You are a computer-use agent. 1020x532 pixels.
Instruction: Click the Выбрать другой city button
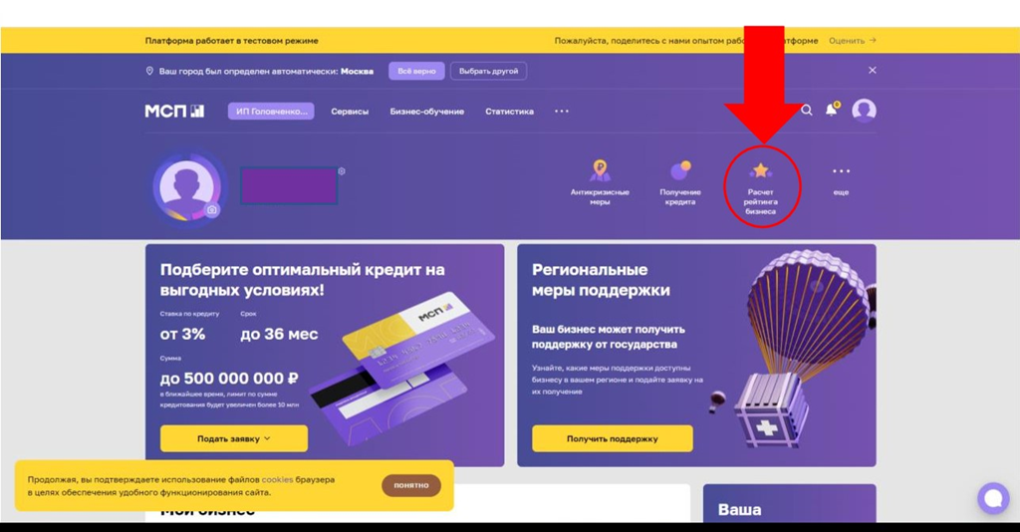(x=488, y=71)
